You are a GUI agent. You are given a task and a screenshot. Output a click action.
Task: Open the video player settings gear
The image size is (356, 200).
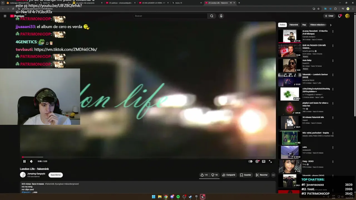click(x=257, y=161)
